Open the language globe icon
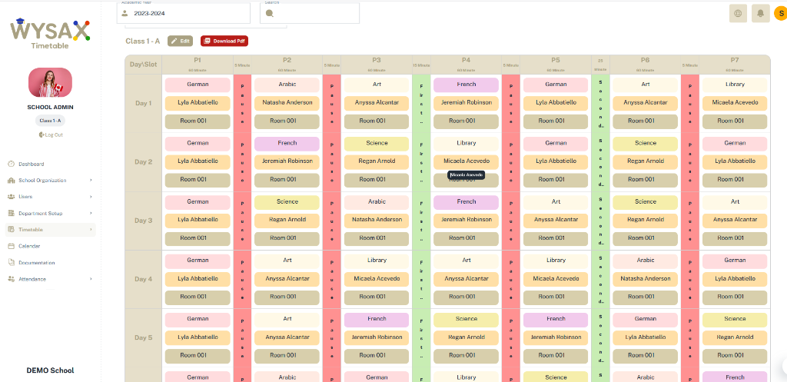 point(738,14)
